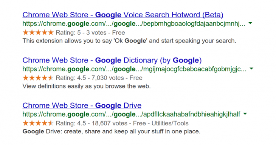Click the star rating of Google Drive result

pos(38,123)
